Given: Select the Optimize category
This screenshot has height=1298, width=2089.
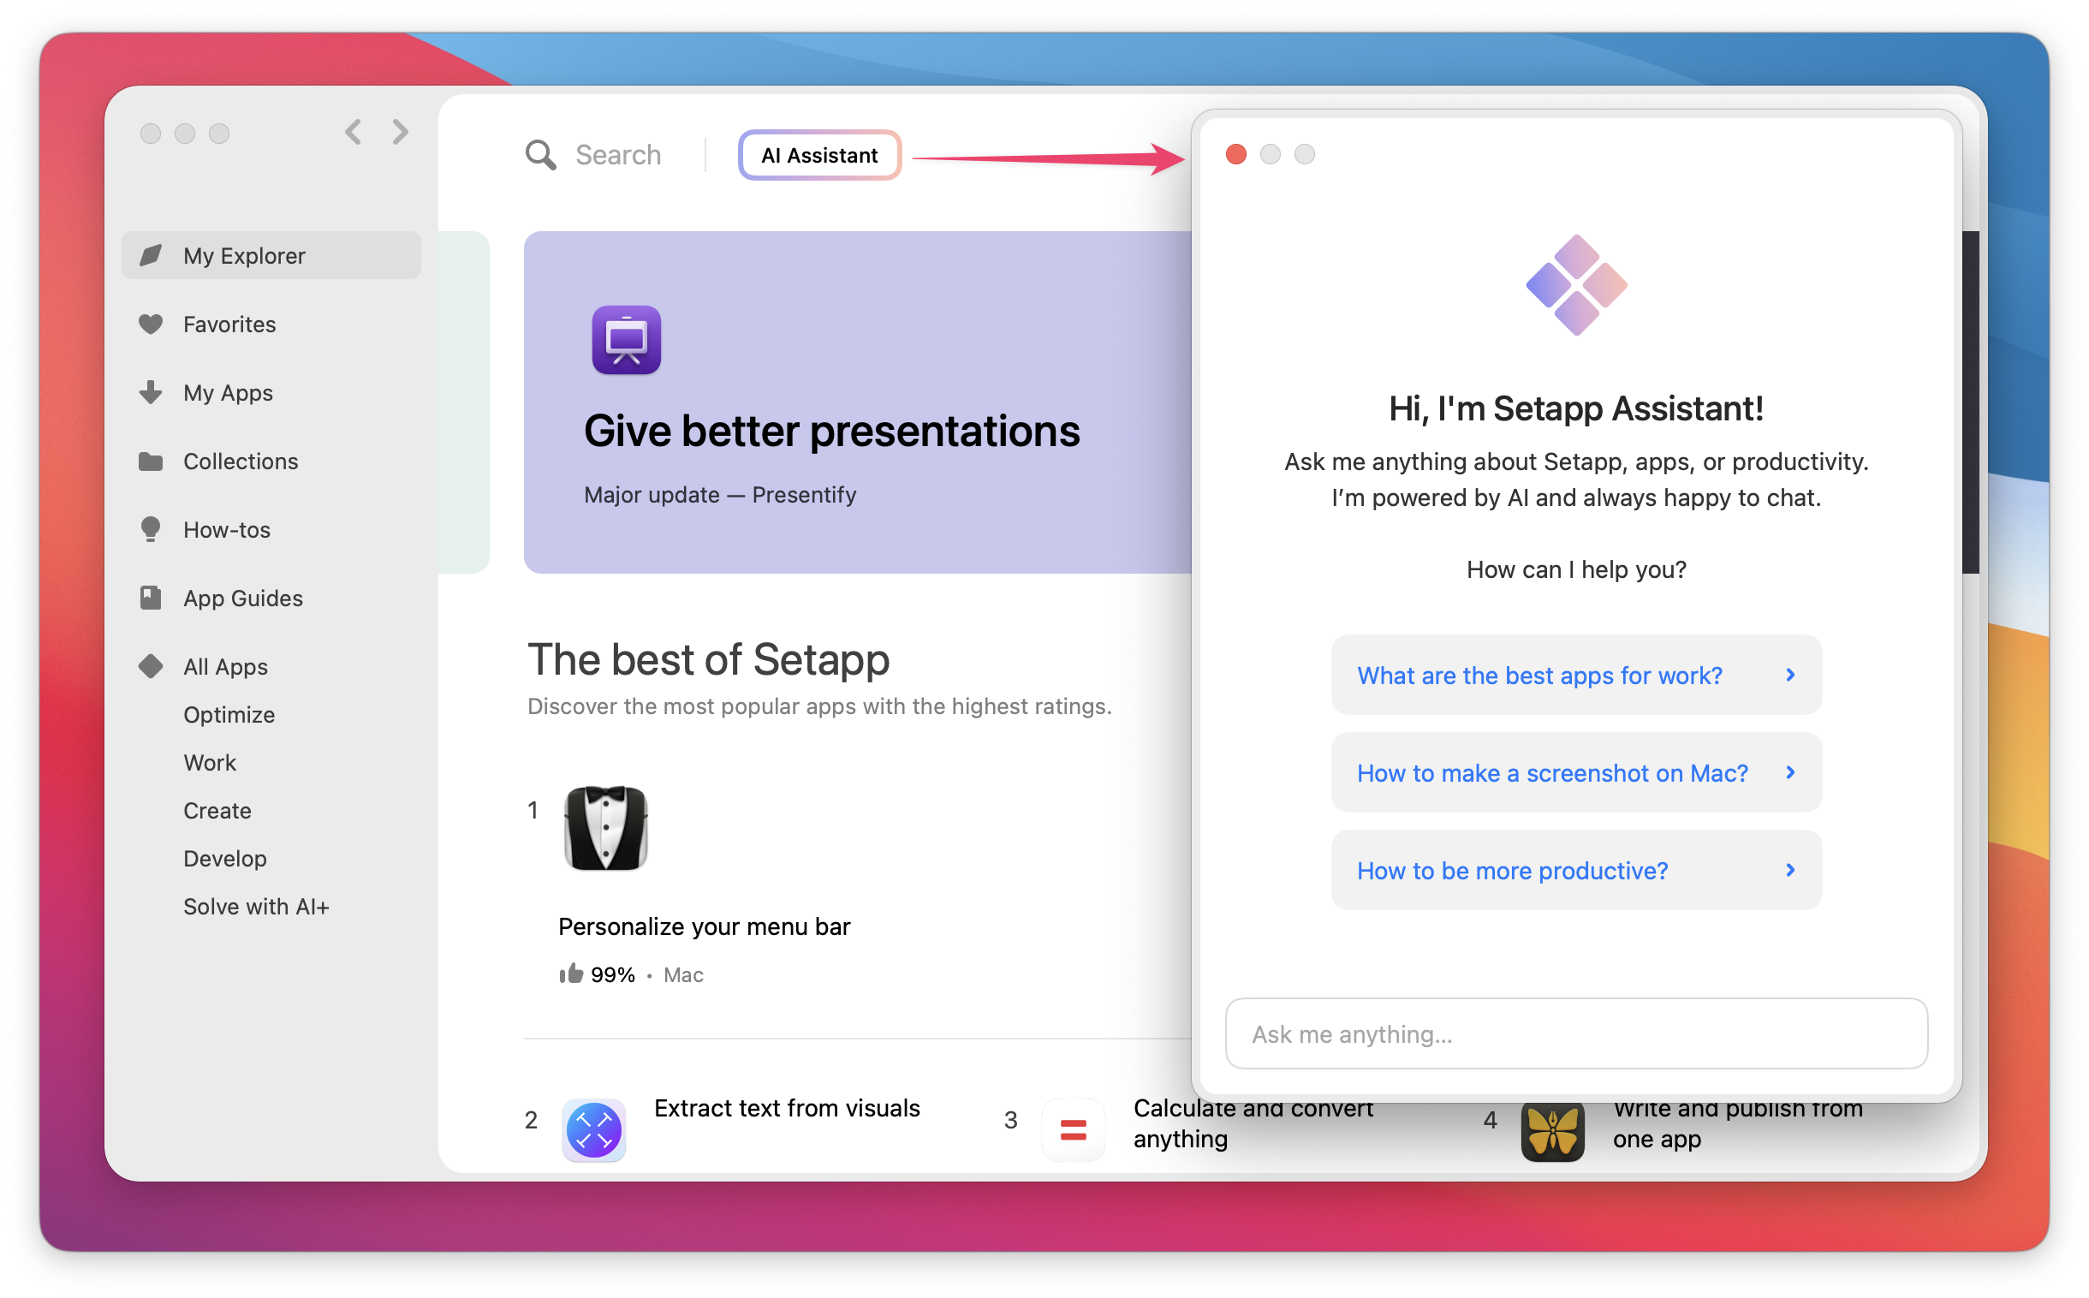Looking at the screenshot, I should click(x=229, y=715).
